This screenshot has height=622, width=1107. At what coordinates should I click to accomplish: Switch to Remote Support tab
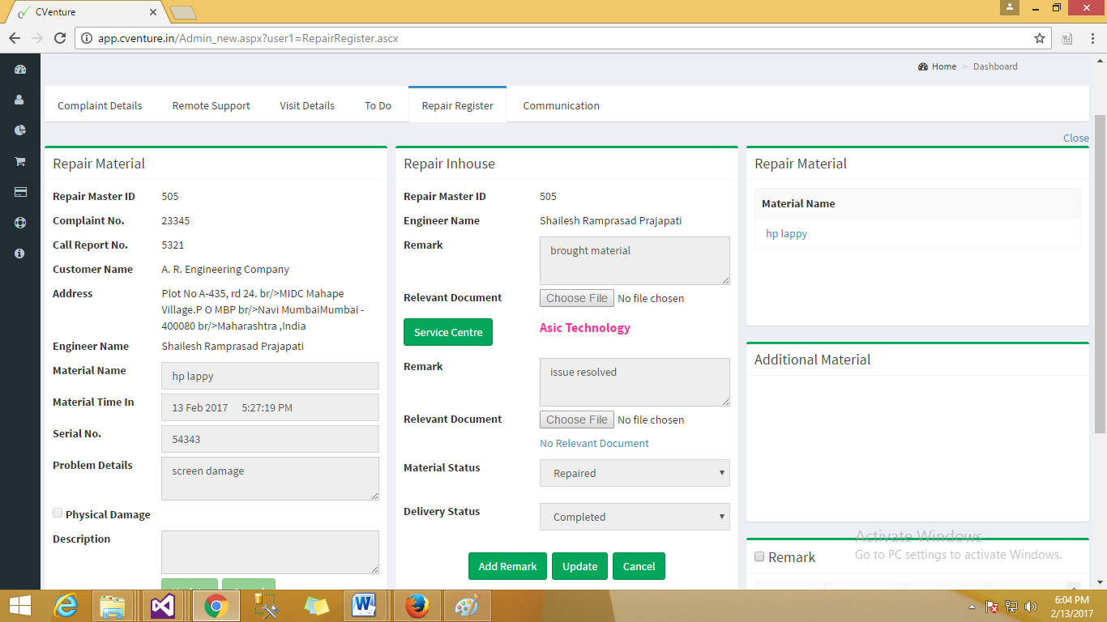(x=211, y=105)
